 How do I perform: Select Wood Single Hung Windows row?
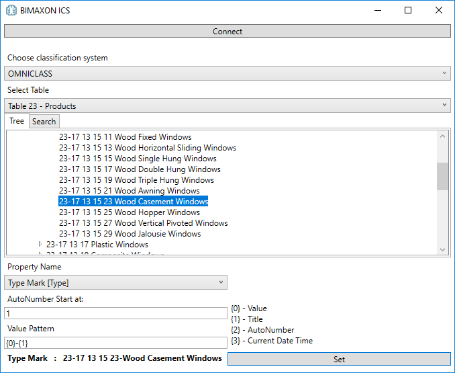[x=138, y=159]
